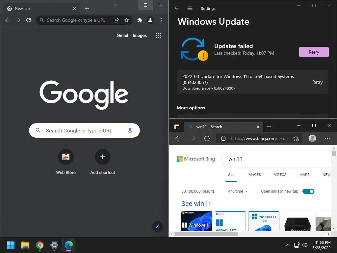Add the Bing page to Edge favorites
Screen dimensions: 337x253
pyautogui.click(x=296, y=139)
